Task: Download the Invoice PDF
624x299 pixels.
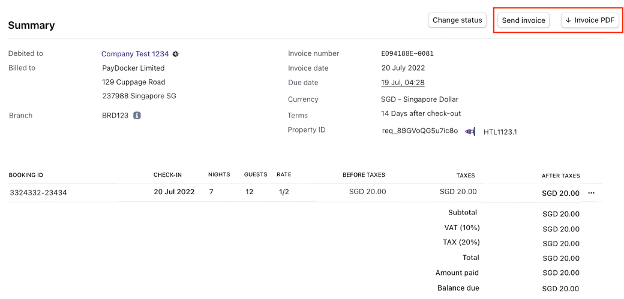Action: click(590, 20)
